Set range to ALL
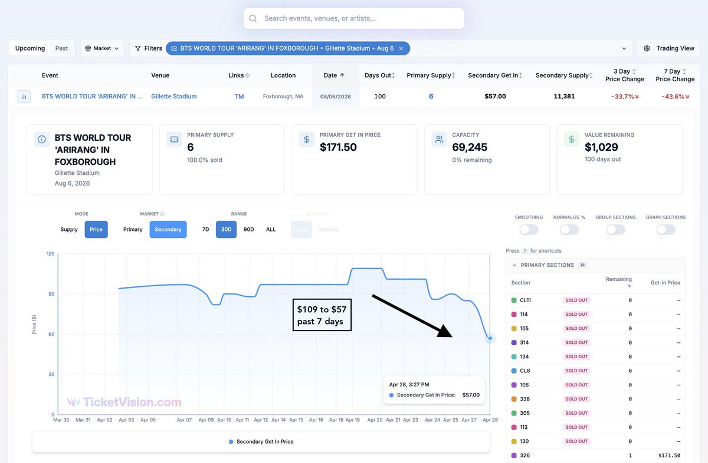 [x=271, y=229]
